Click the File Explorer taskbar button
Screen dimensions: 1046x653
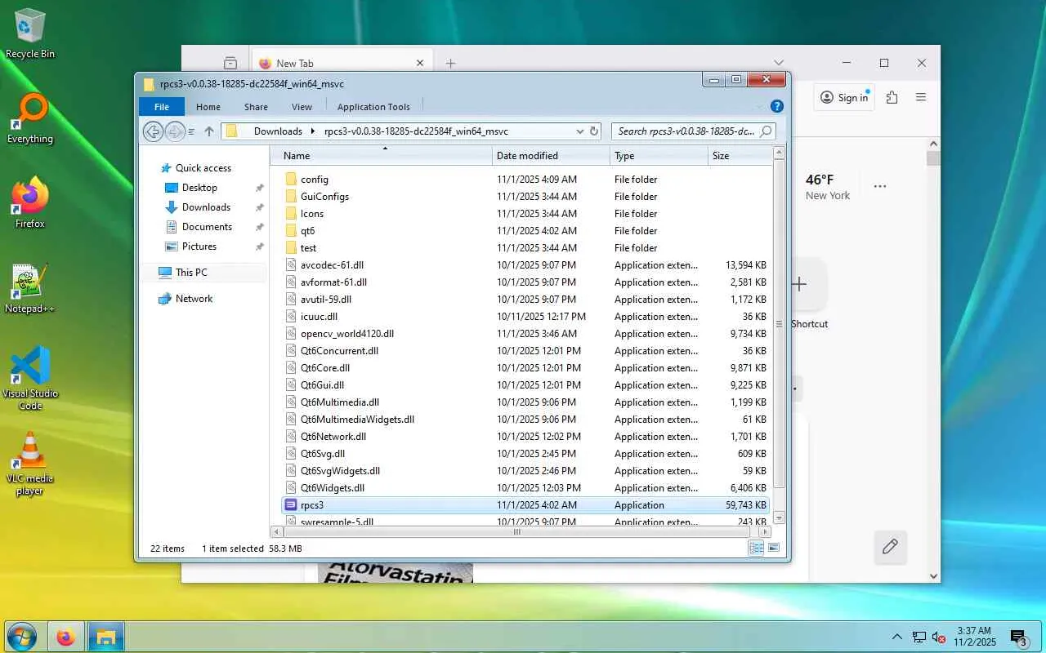point(106,637)
